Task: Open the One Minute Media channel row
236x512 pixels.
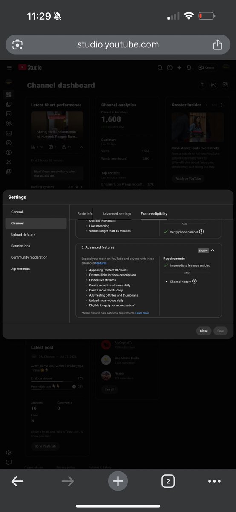Action: (x=127, y=360)
